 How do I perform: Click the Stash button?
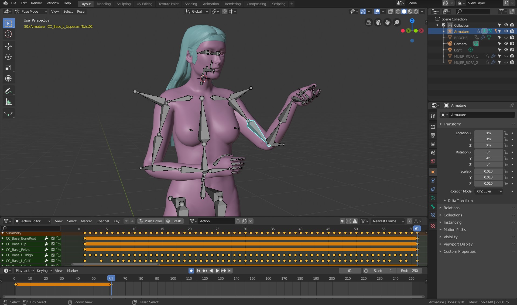tap(174, 221)
